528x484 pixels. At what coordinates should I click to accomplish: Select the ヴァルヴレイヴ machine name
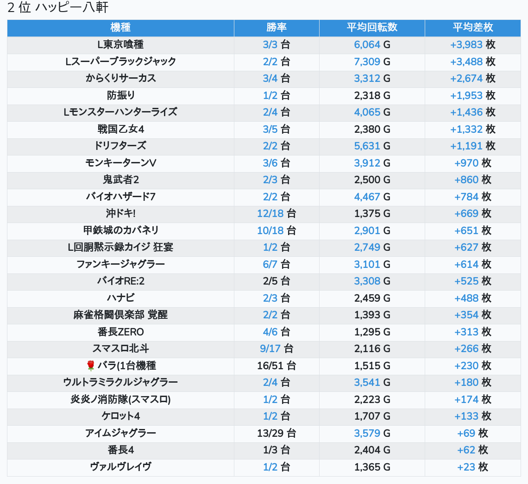pos(120,467)
